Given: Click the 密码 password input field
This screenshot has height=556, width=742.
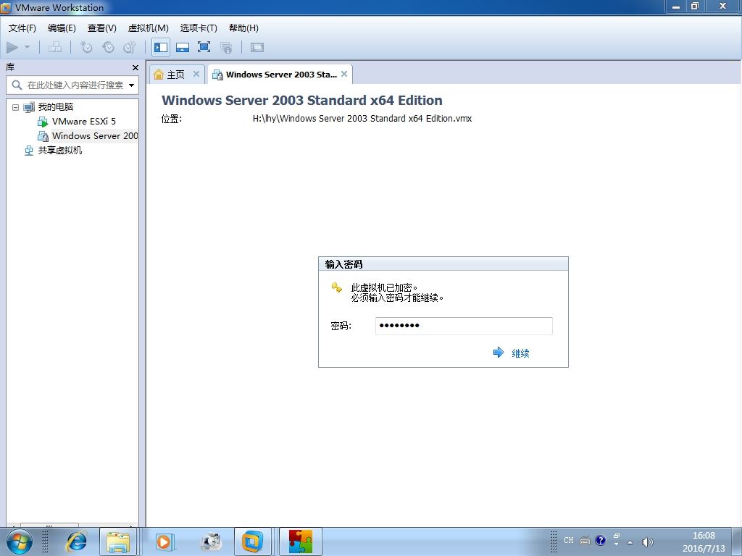Looking at the screenshot, I should click(x=464, y=326).
